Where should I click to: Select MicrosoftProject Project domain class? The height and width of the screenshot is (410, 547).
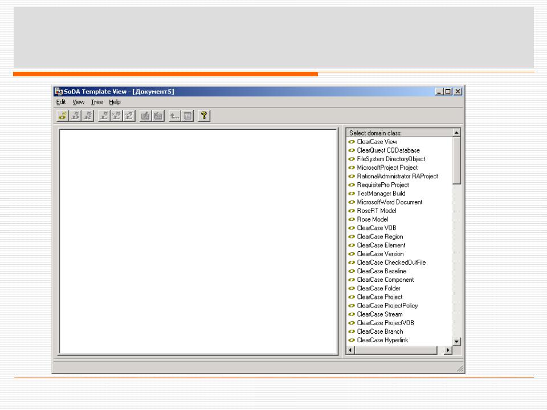tap(387, 167)
